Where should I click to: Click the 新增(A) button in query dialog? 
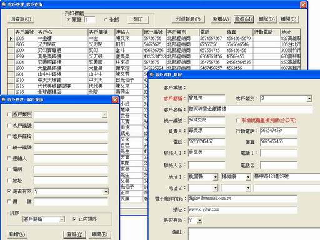(x=17, y=234)
